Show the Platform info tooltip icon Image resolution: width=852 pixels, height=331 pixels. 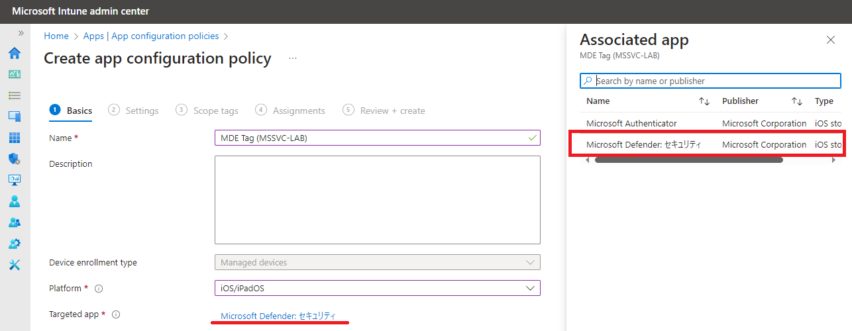[x=99, y=289]
